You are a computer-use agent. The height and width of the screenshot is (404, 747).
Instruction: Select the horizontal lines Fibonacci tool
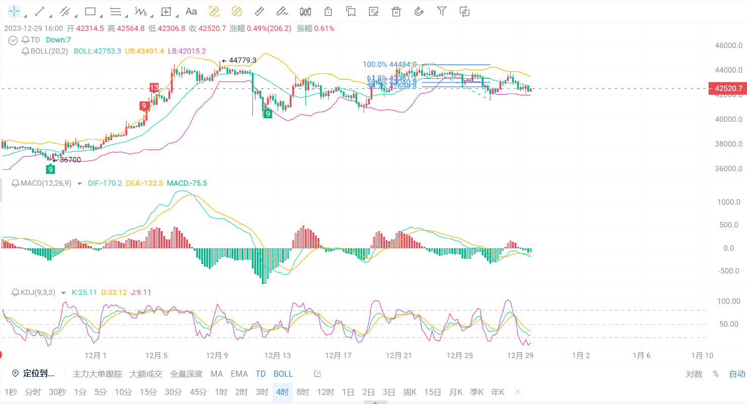point(115,11)
